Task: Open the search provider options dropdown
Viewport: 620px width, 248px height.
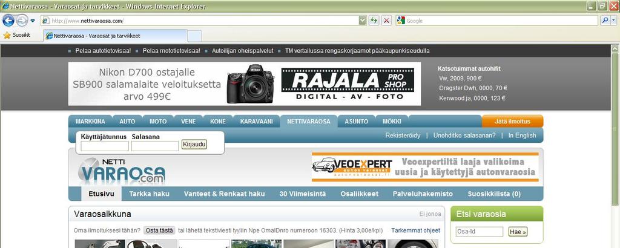Action: point(614,21)
